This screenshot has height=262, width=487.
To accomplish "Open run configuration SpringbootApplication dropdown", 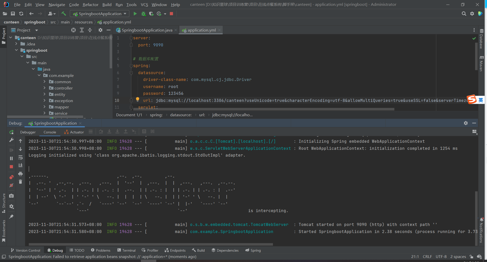I will tap(100, 14).
